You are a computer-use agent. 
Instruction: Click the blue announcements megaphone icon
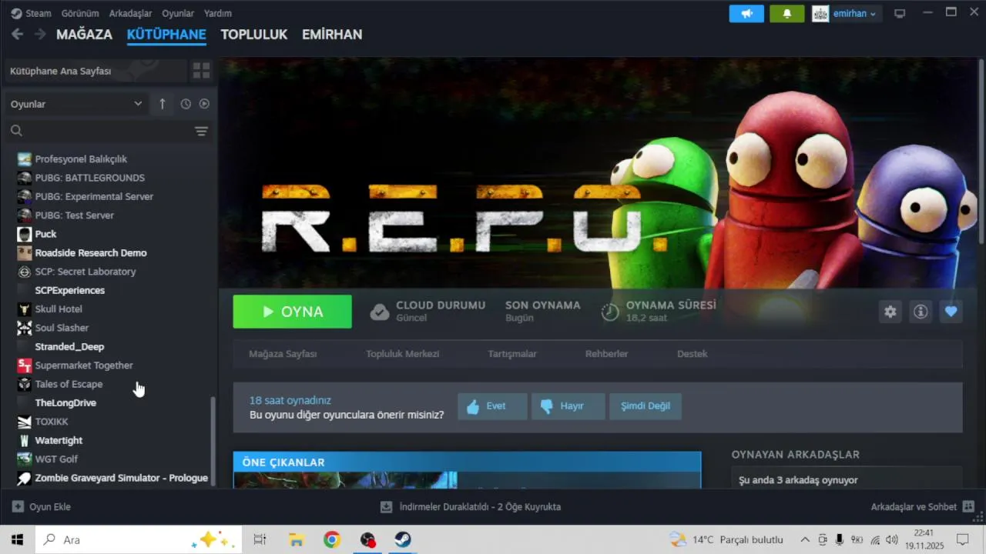coord(746,13)
